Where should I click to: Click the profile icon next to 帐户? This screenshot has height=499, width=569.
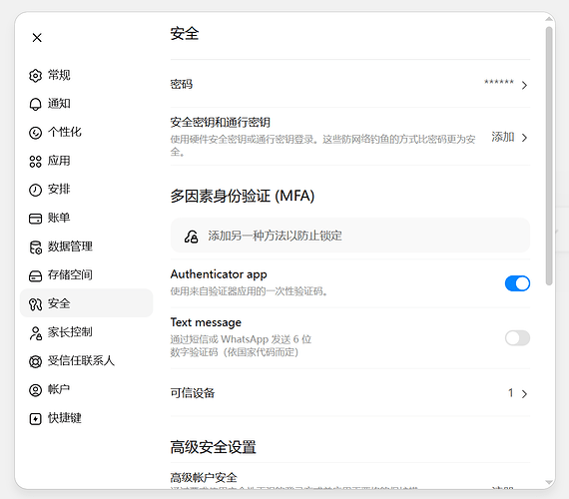point(35,390)
